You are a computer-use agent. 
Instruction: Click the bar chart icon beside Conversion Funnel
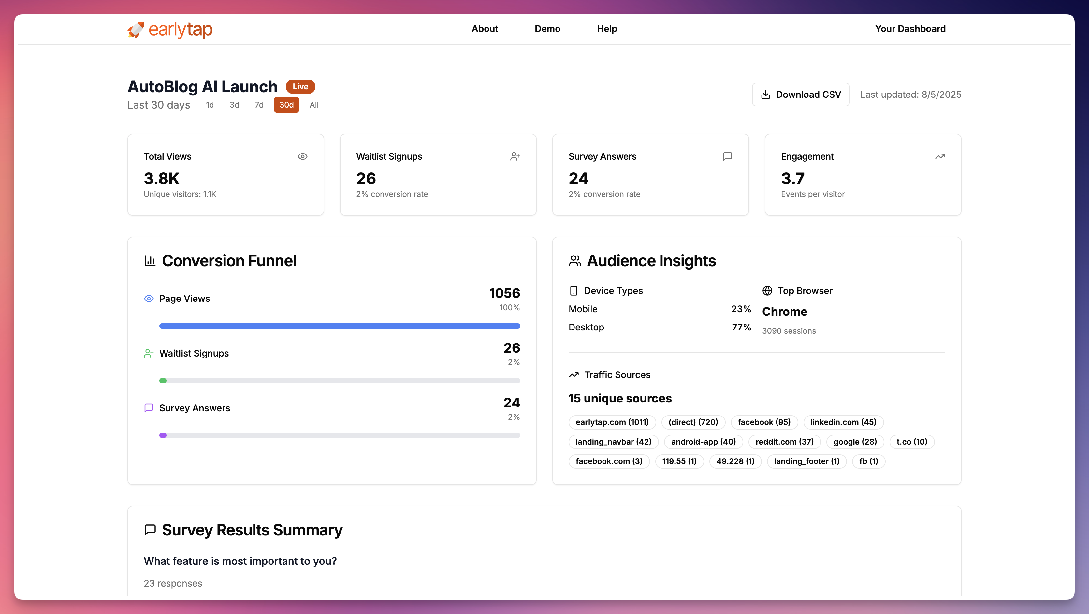click(x=150, y=260)
